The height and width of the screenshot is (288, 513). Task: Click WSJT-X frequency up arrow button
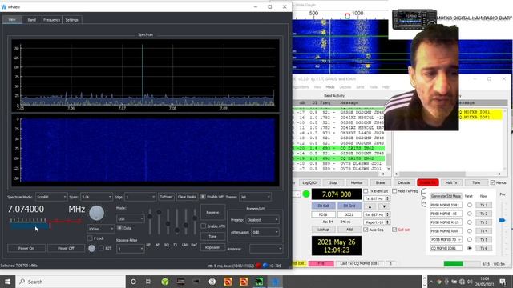pyautogui.click(x=370, y=206)
